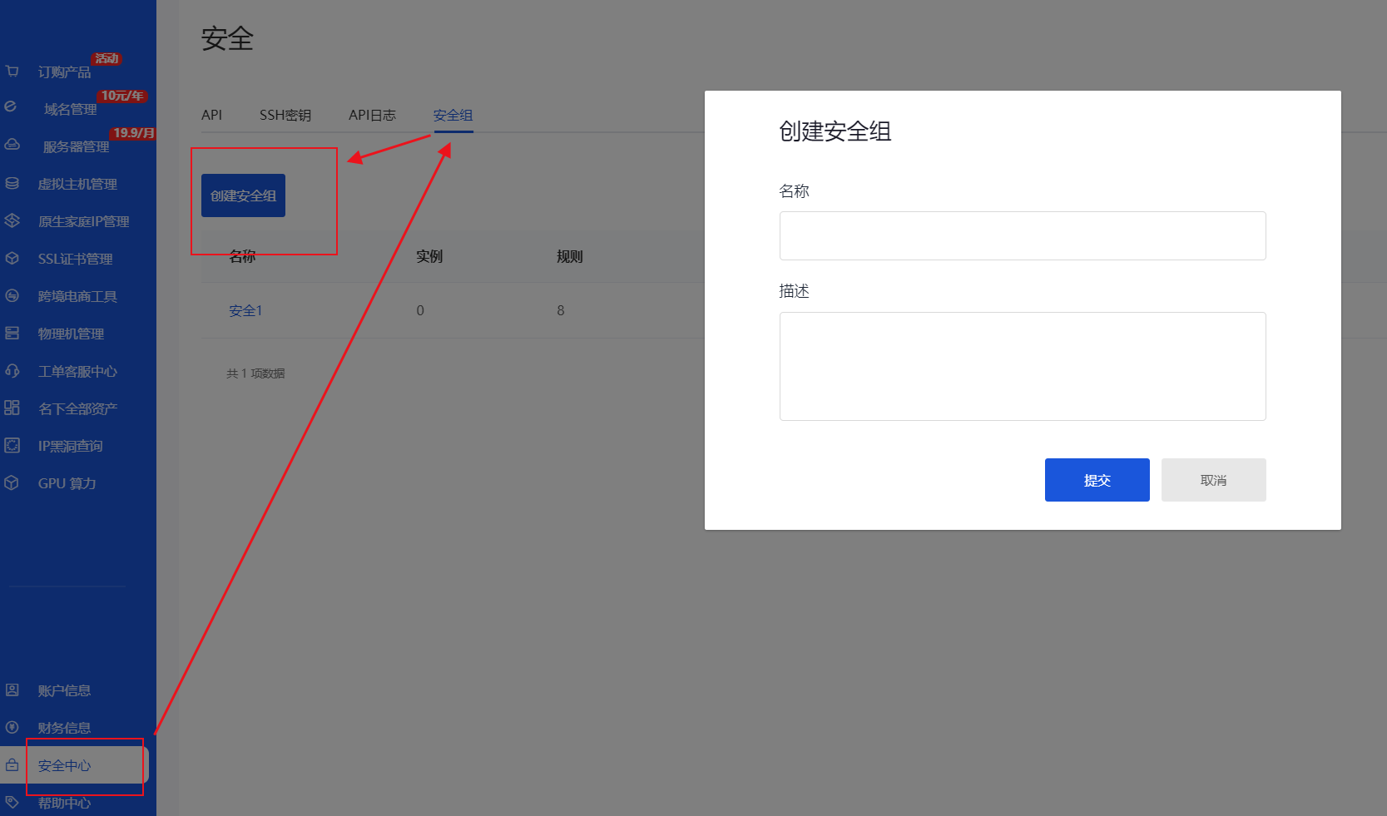
Task: Switch to the API tab
Action: (211, 115)
